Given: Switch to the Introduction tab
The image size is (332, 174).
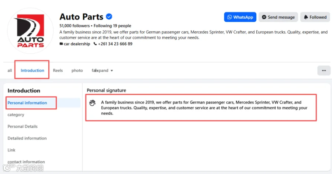Looking at the screenshot, I should [x=32, y=70].
